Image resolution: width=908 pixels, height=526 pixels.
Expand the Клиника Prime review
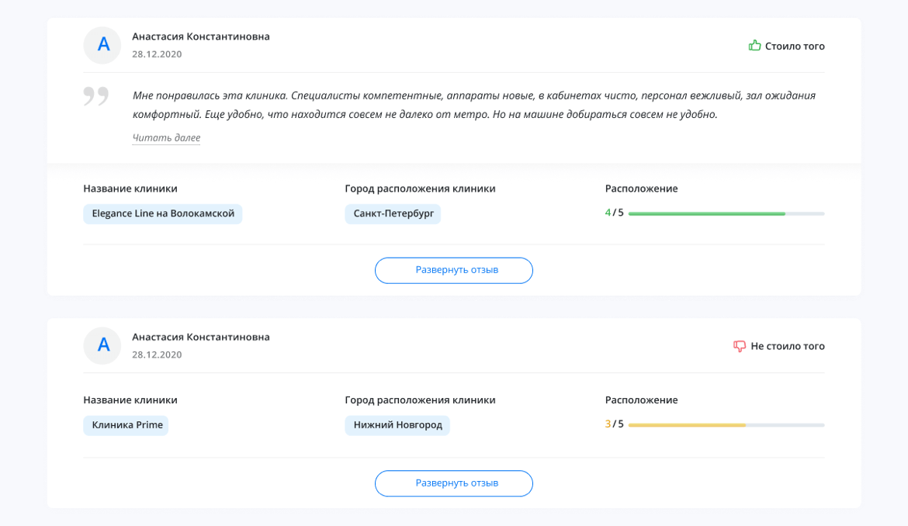pos(454,483)
